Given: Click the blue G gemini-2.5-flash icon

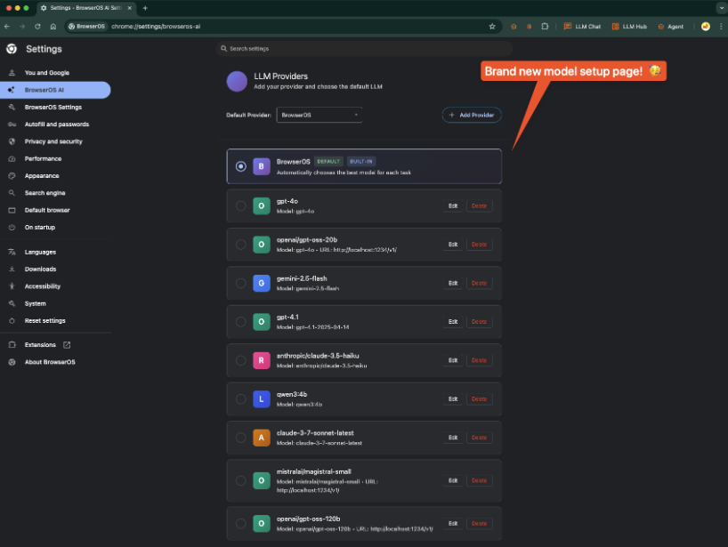Looking at the screenshot, I should click(x=262, y=283).
